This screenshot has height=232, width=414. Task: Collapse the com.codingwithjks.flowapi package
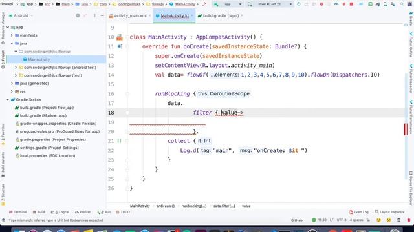tap(16, 52)
